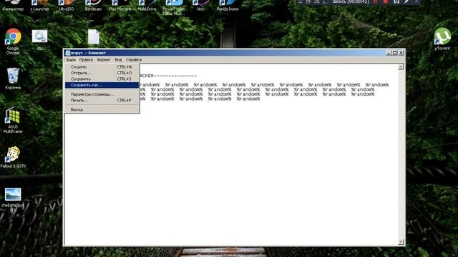Choose Создать from the File menu
458x257 pixels.
102,66
